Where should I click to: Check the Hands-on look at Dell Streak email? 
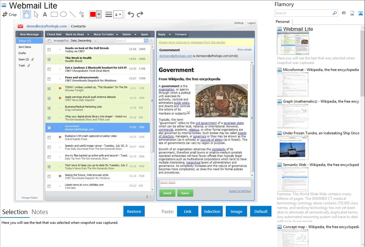coord(49,50)
